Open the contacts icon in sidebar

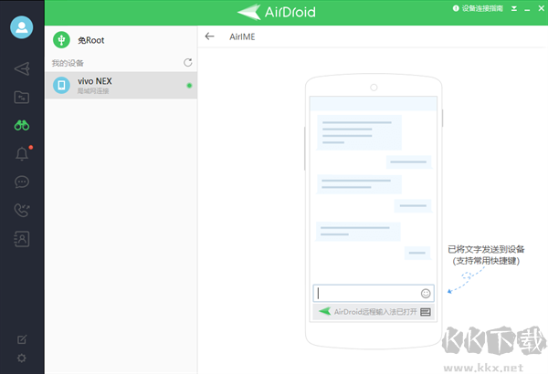(22, 239)
